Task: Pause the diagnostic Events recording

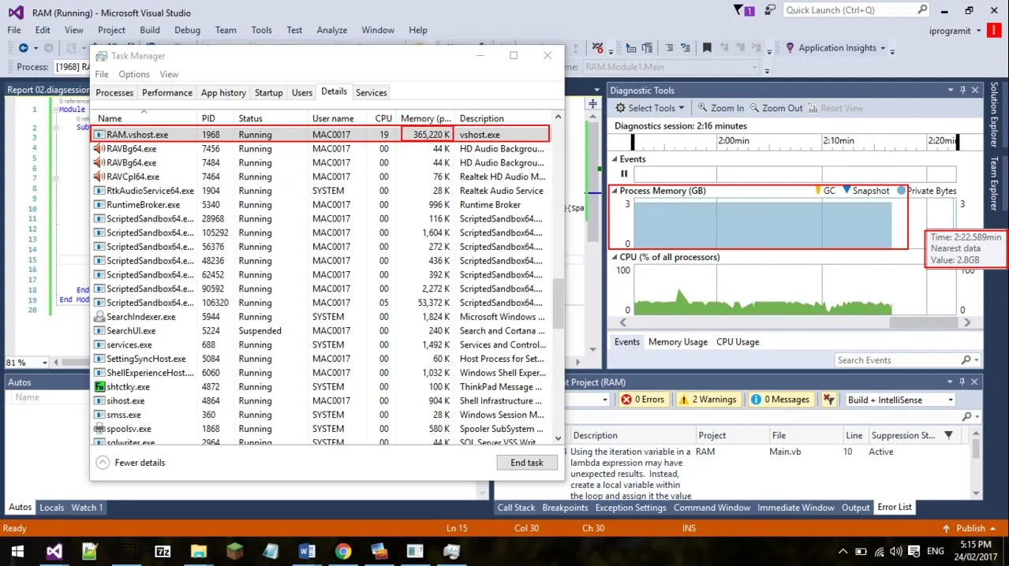Action: coord(624,173)
